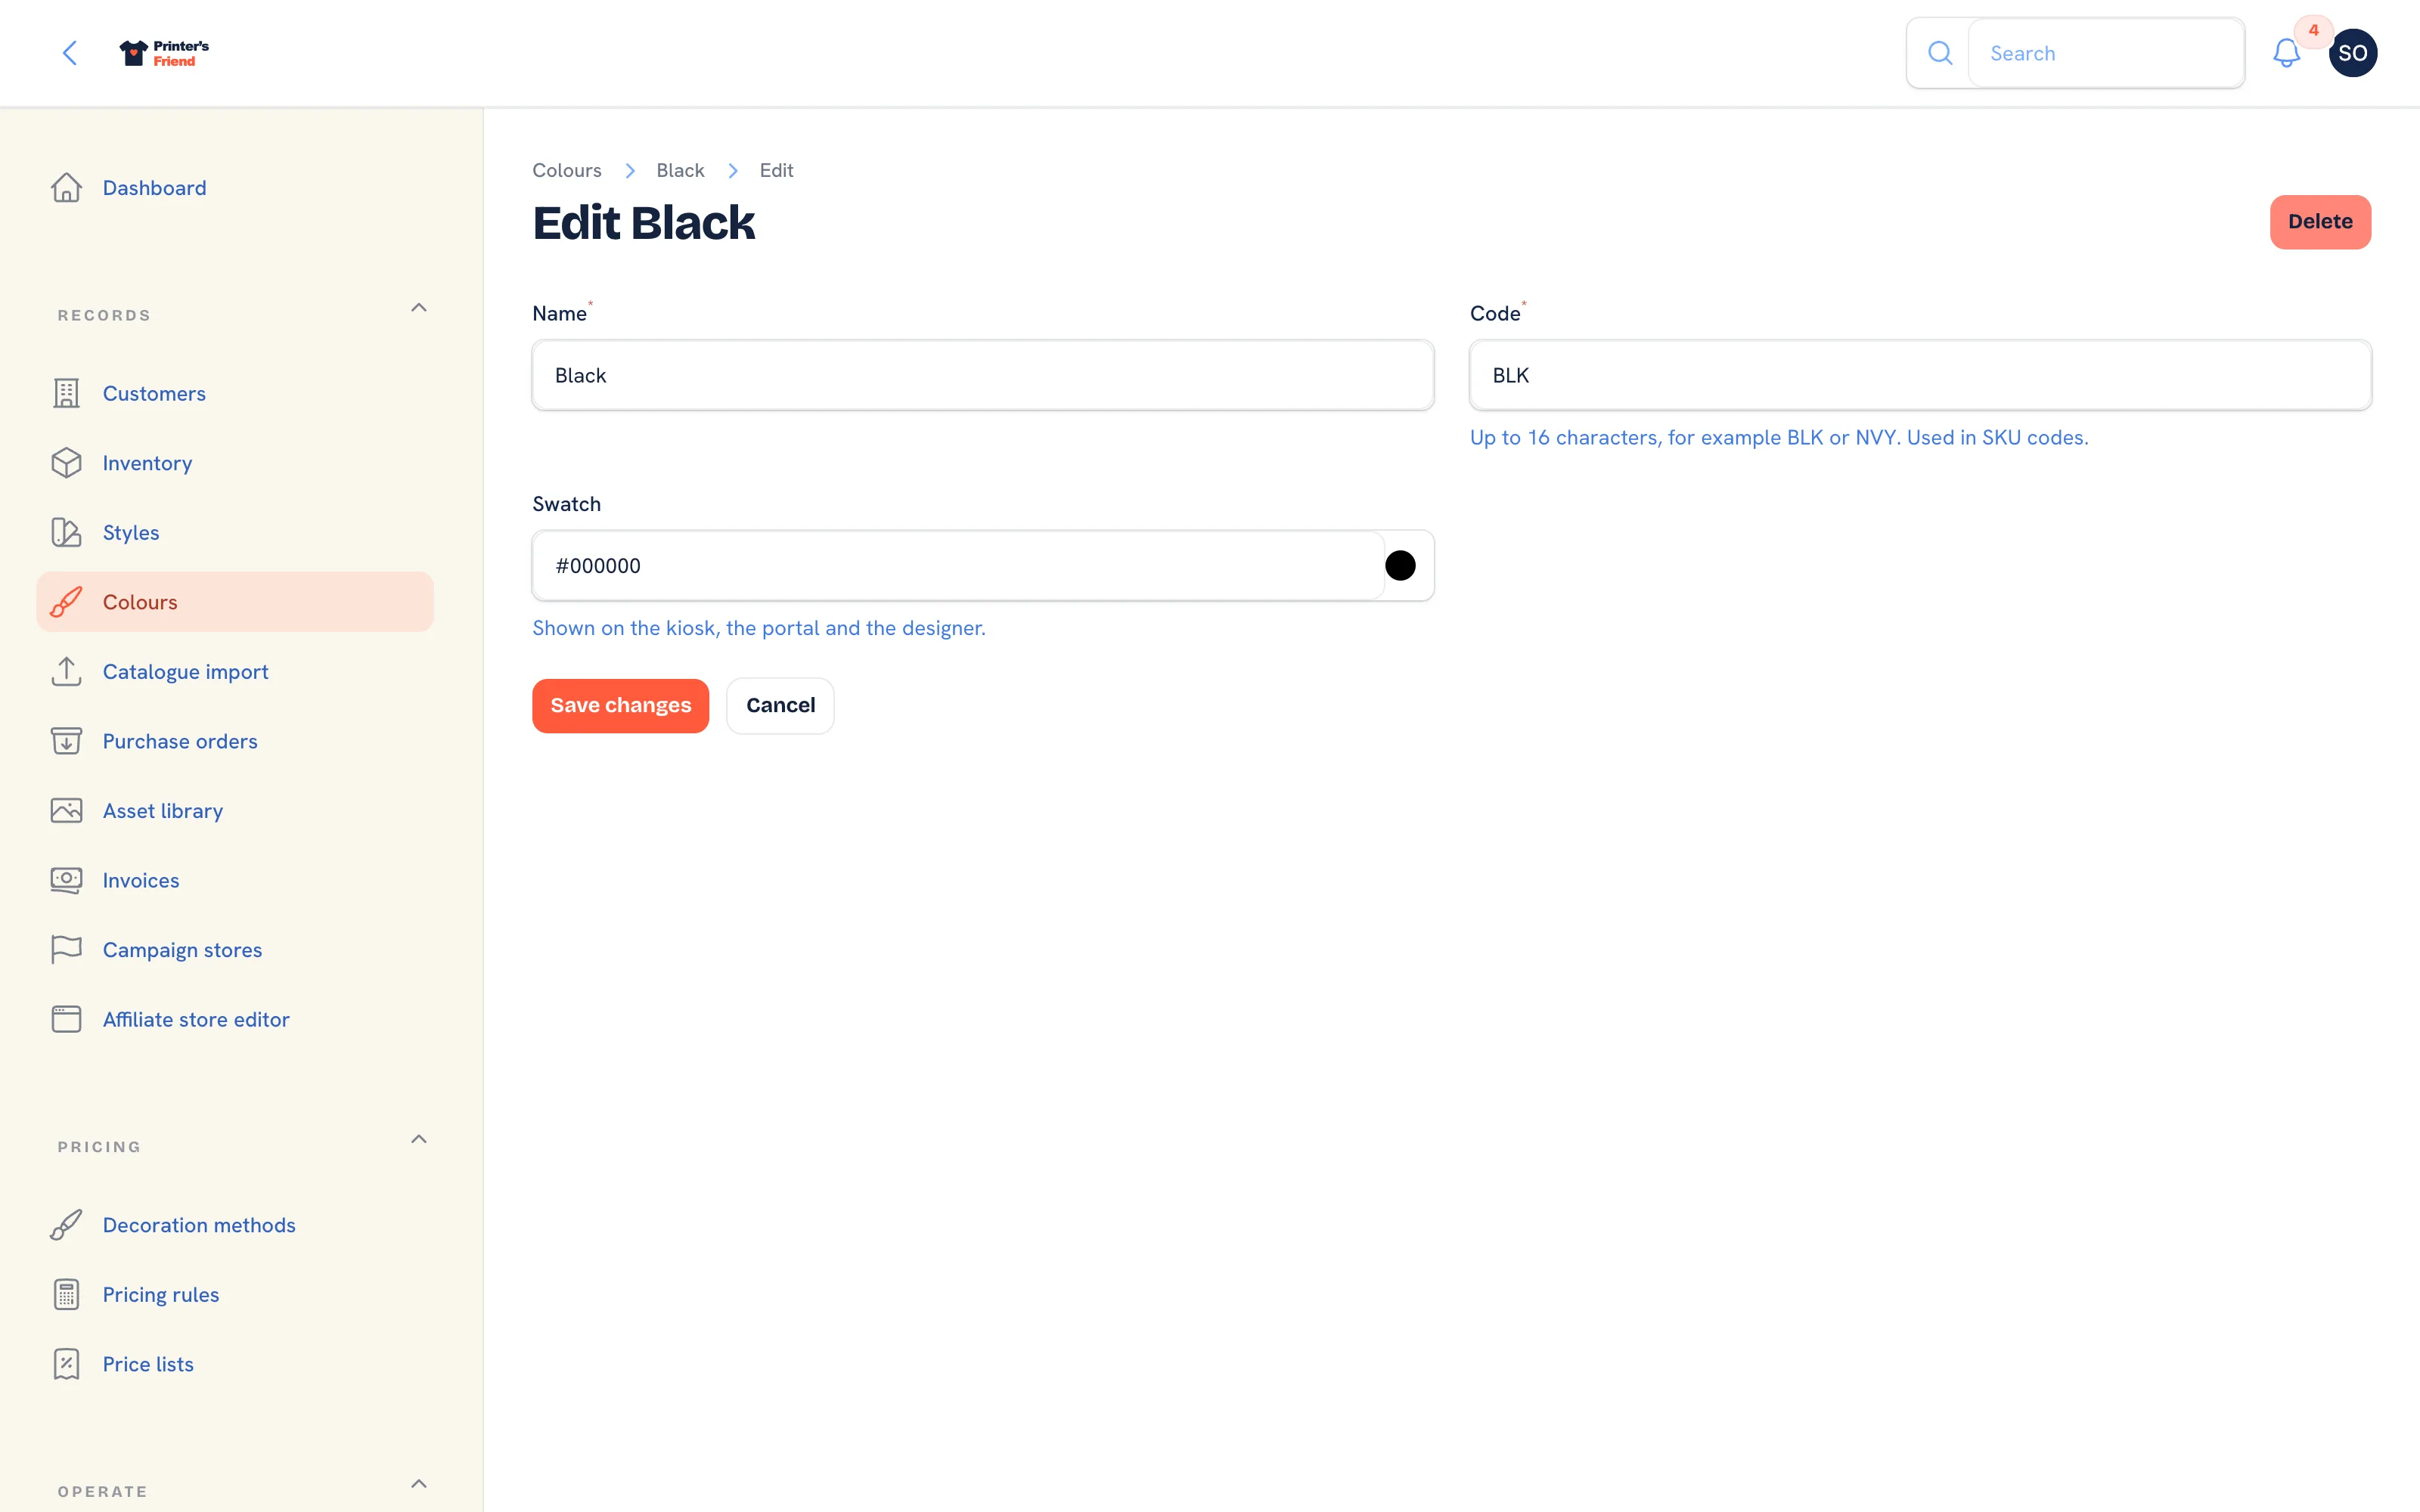Open the black swatch colour picker

[1399, 566]
